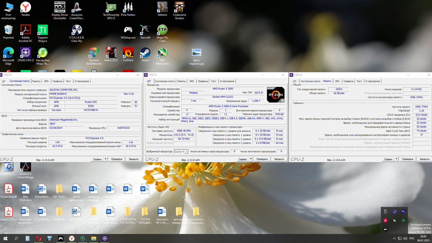Viewport: 432px width, 243px height.
Task: Click Сервис button in the CPU window
Action: [242, 159]
